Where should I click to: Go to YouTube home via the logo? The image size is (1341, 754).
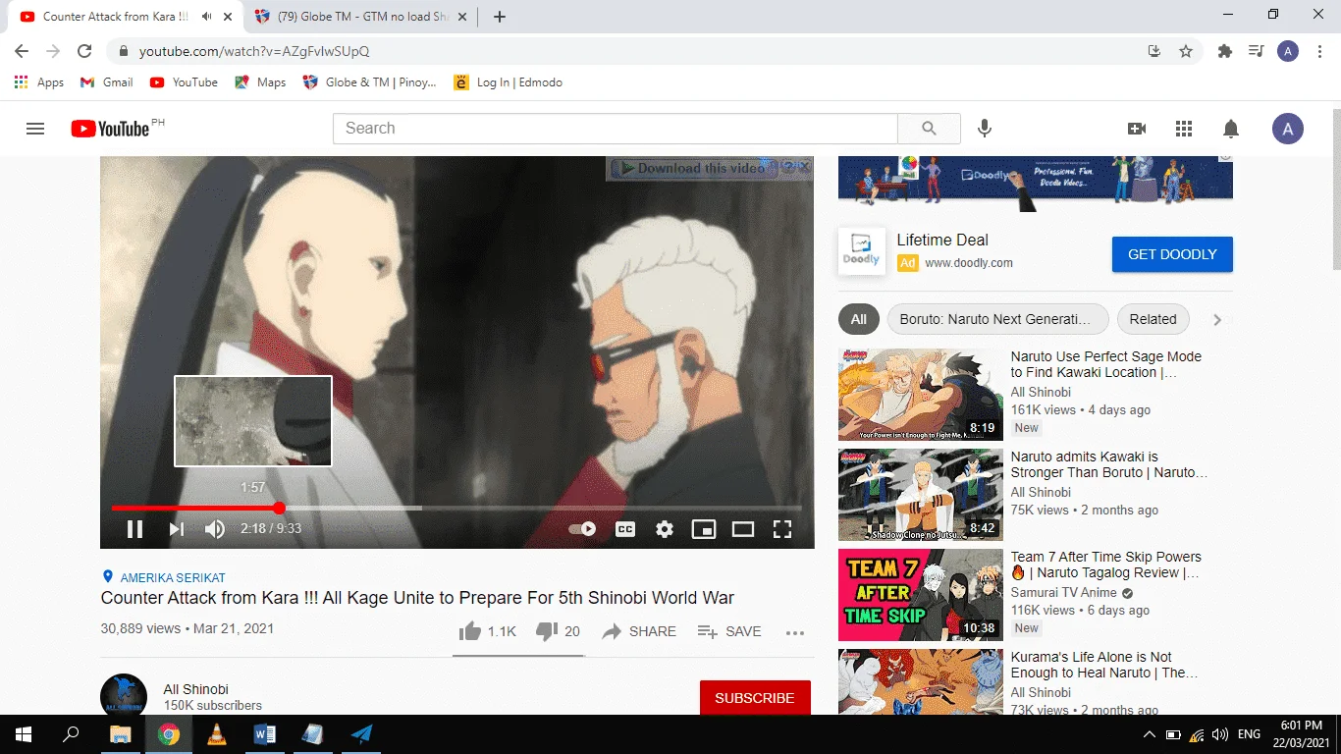[x=110, y=129]
